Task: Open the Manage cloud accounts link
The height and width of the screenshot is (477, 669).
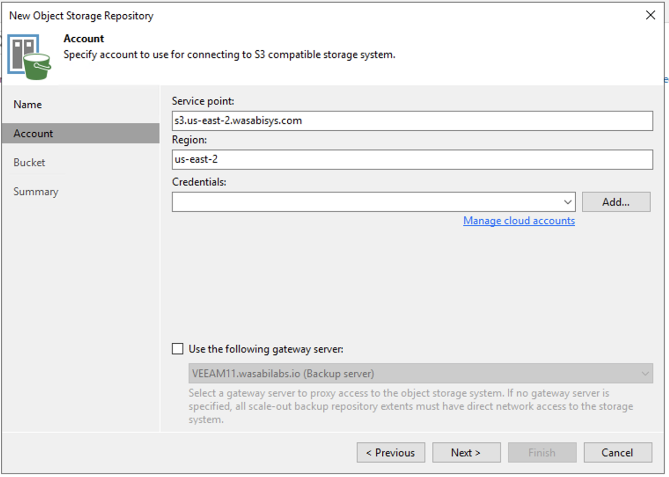Action: click(519, 221)
